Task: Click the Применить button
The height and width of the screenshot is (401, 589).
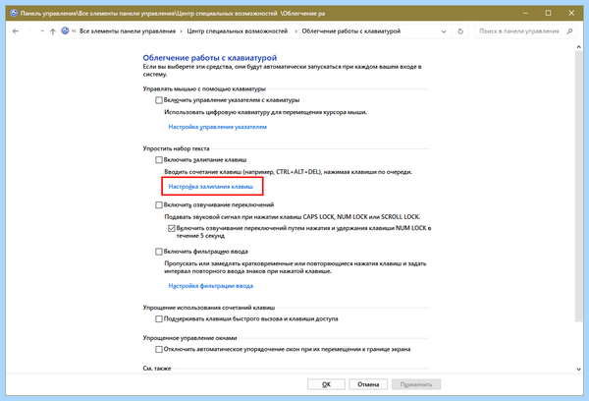Action: 416,384
